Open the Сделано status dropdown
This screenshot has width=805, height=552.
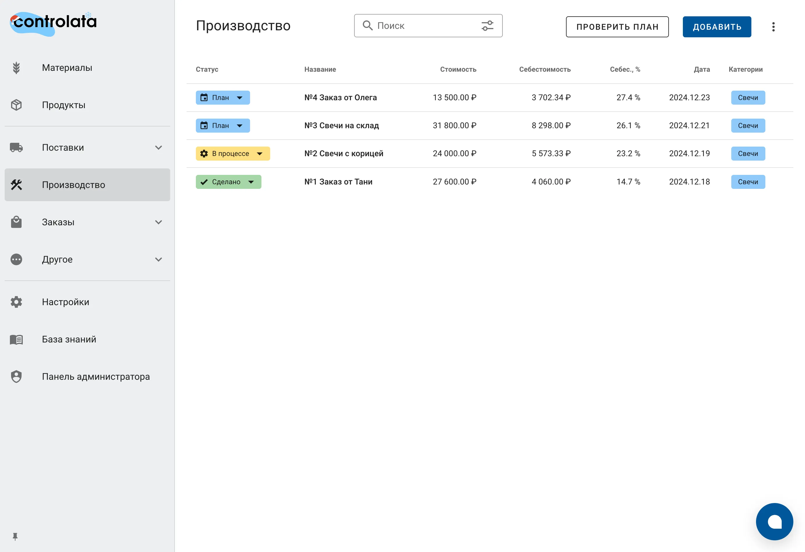pos(251,182)
